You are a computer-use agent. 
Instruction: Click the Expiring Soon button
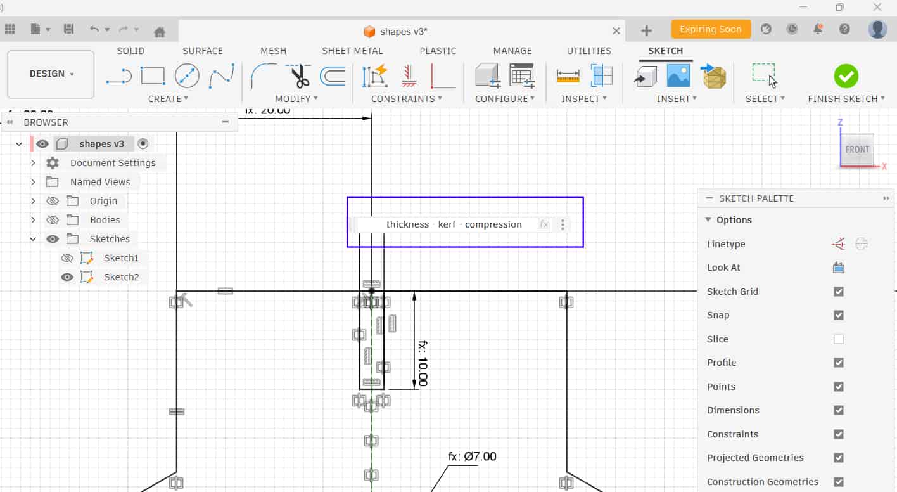tap(711, 29)
